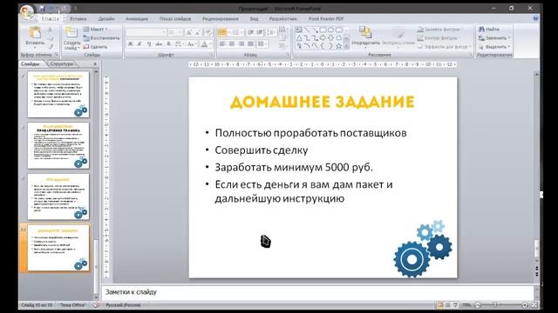
Task: Click Восстановить to reset the slide
Action: pyautogui.click(x=101, y=38)
